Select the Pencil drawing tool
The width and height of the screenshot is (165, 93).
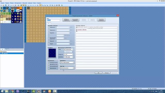29,5
